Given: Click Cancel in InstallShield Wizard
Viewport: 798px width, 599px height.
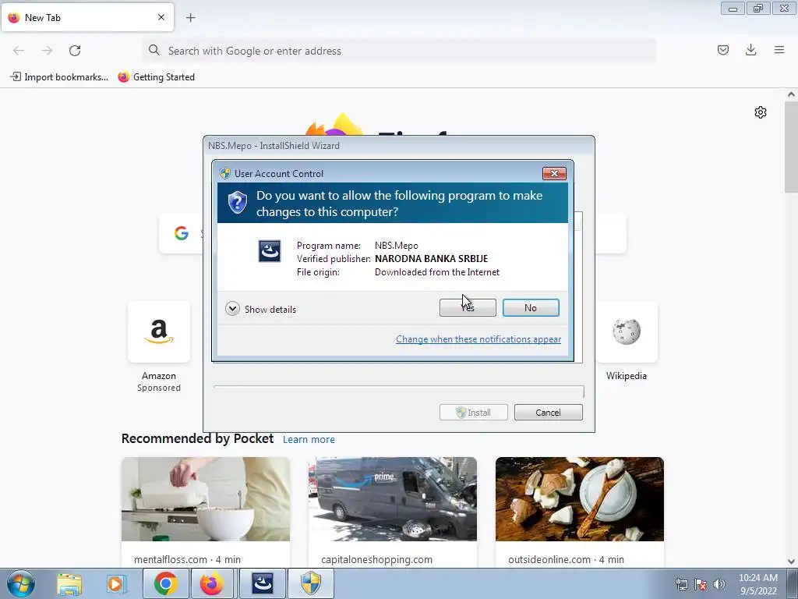Looking at the screenshot, I should (x=548, y=412).
